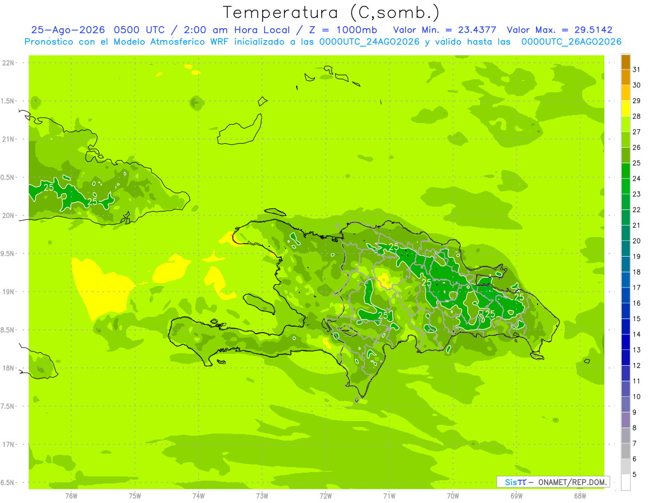Click the brown legend swatch above 31
651x503 pixels.
626,62
